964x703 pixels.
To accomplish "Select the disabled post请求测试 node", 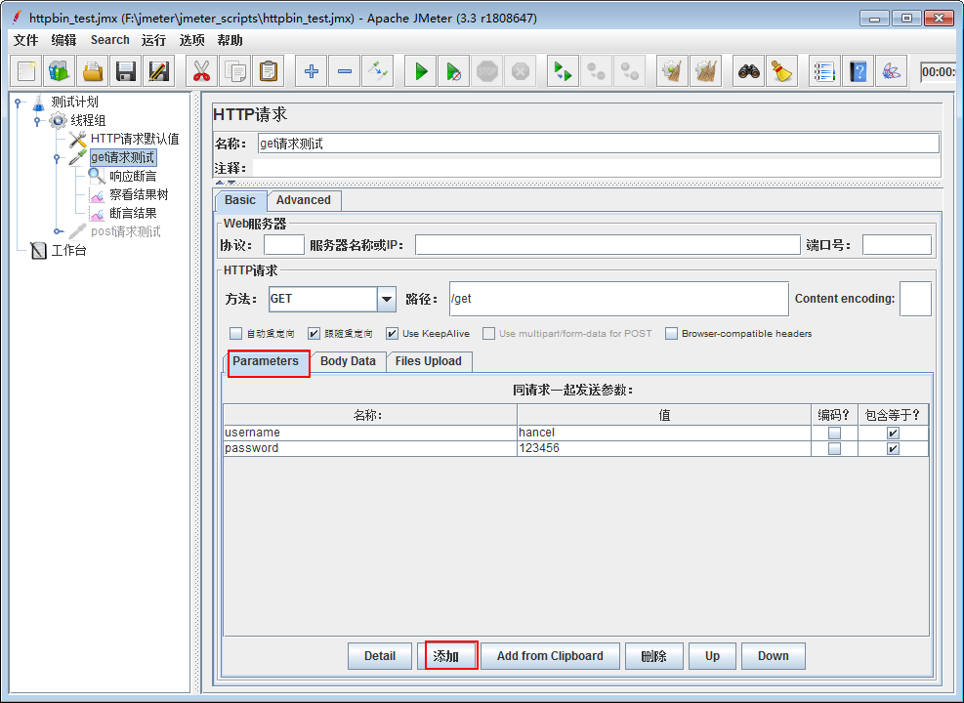I will click(125, 231).
